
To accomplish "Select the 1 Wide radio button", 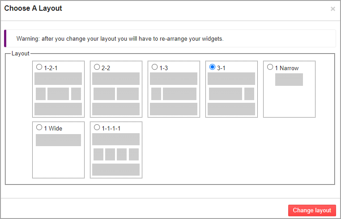I will pos(39,127).
